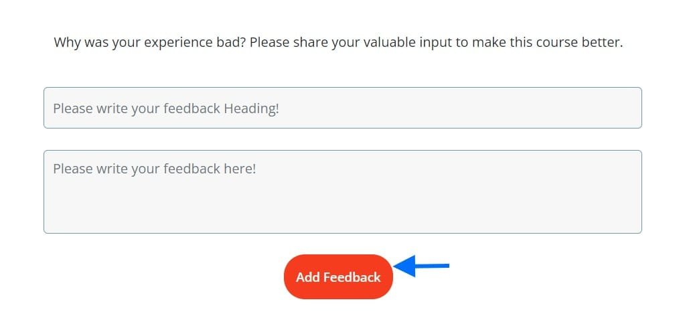Click the bottom-right corner of feedback textarea
The height and width of the screenshot is (324, 685).
pyautogui.click(x=637, y=229)
